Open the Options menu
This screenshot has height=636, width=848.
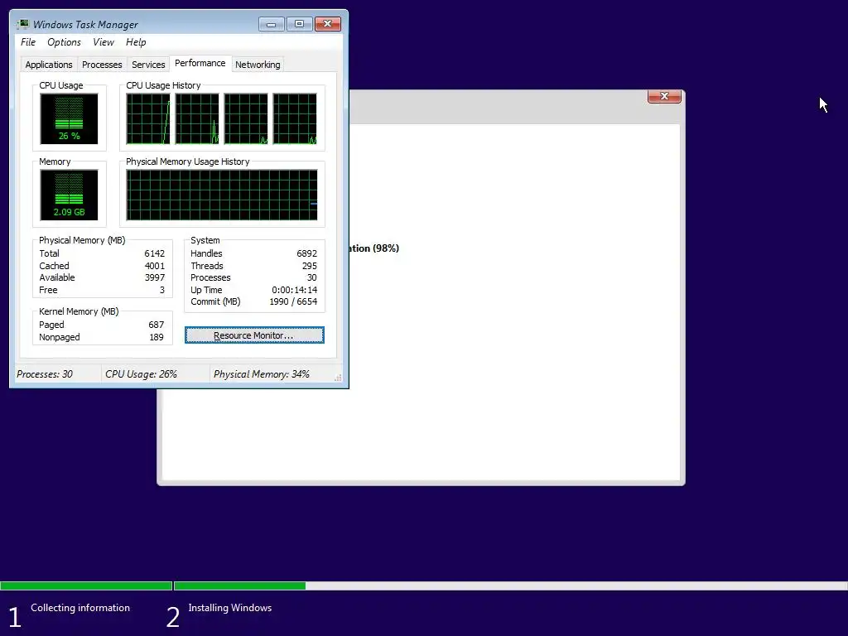[x=64, y=42]
